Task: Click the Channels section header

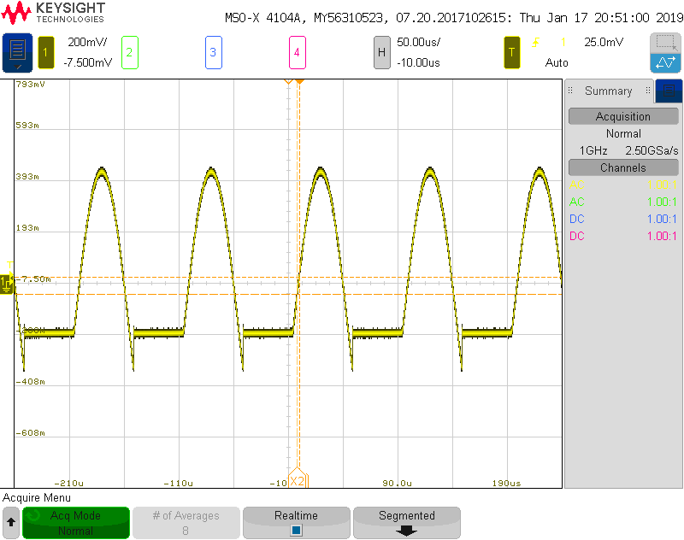Action: [623, 167]
